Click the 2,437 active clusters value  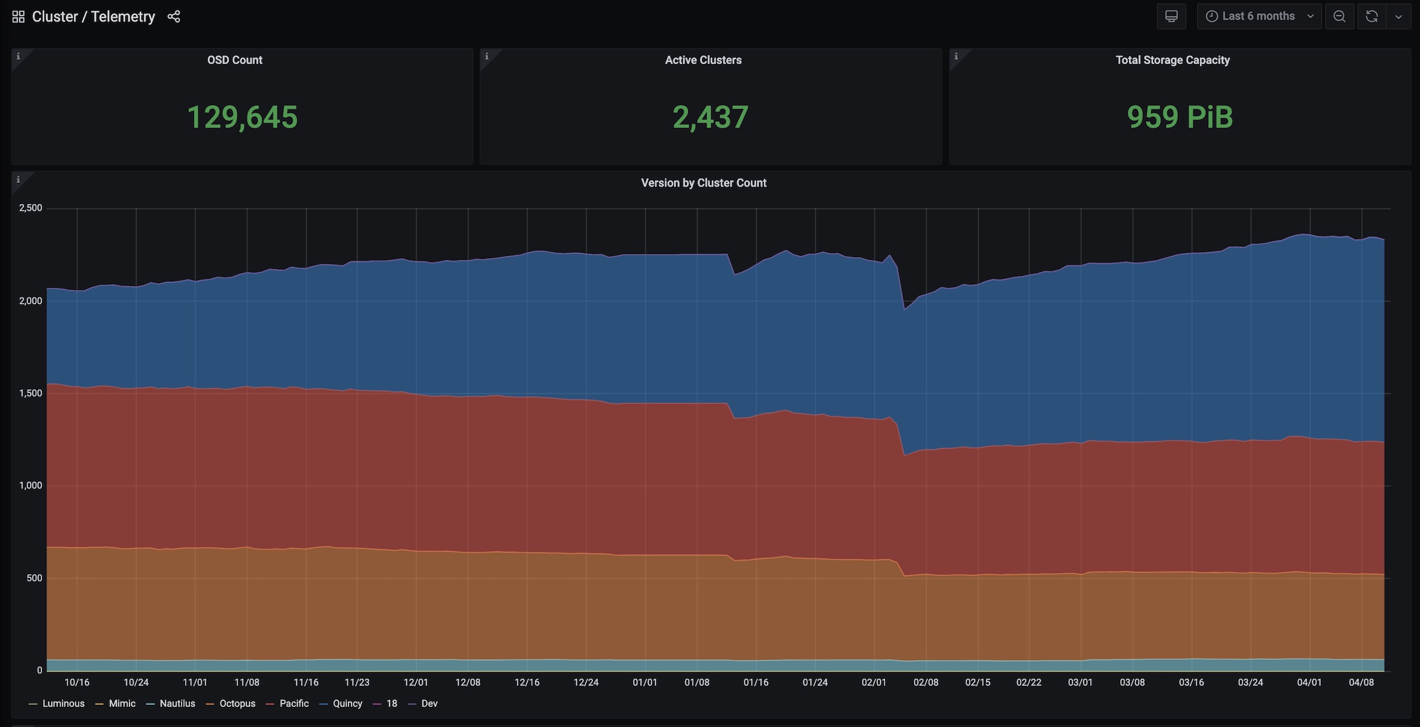coord(711,117)
